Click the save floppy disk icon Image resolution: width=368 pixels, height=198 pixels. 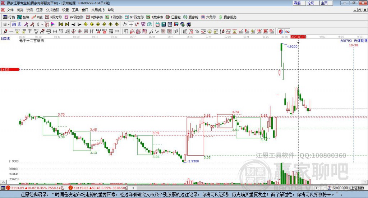pos(176,24)
